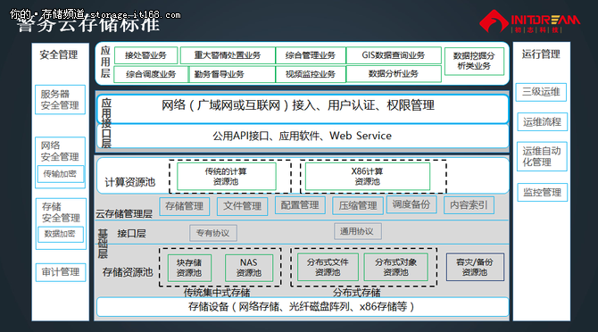
Task: Click the 公用API接口 bar
Action: click(x=303, y=136)
